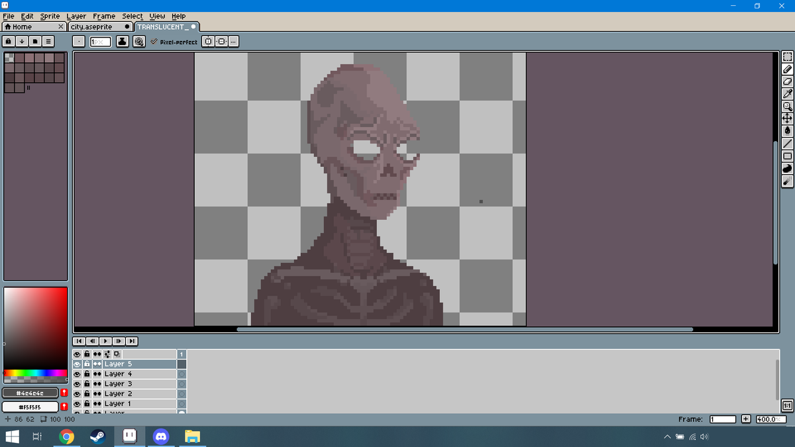Hide Layer 1 with its eye icon
This screenshot has height=447, width=795.
coord(77,404)
